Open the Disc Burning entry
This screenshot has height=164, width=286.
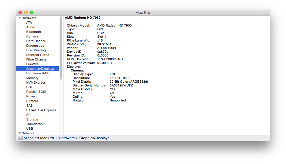(36, 50)
